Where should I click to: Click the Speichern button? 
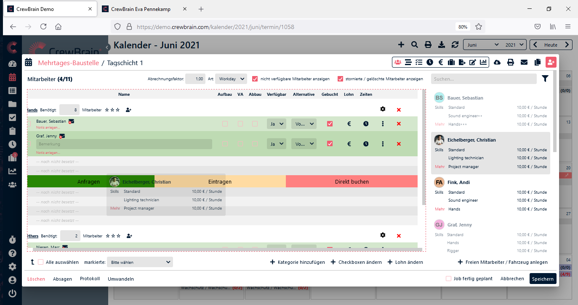(x=543, y=279)
